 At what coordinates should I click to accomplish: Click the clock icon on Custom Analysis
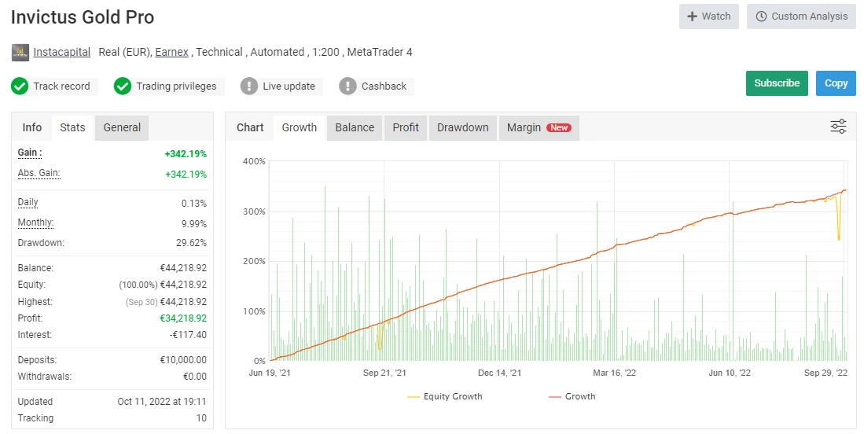pyautogui.click(x=761, y=17)
